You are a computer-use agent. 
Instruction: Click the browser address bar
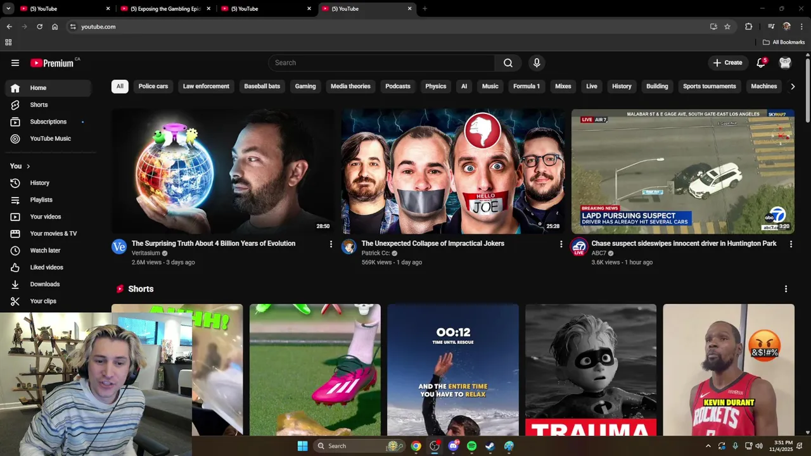pos(386,27)
